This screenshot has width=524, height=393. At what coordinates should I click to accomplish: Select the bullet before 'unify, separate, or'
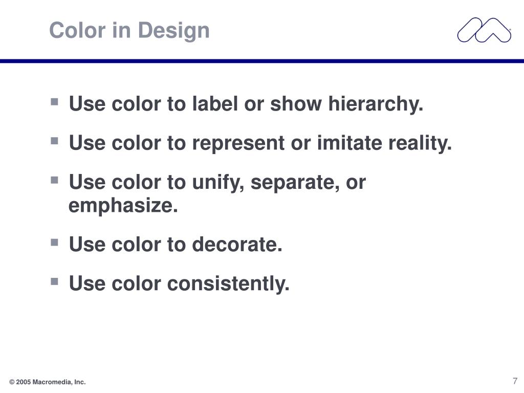coord(54,180)
